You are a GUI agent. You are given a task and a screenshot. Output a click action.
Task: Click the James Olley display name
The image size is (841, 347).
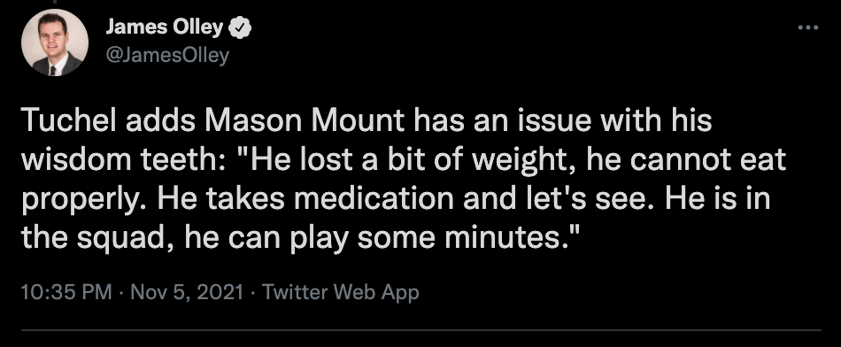point(164,28)
